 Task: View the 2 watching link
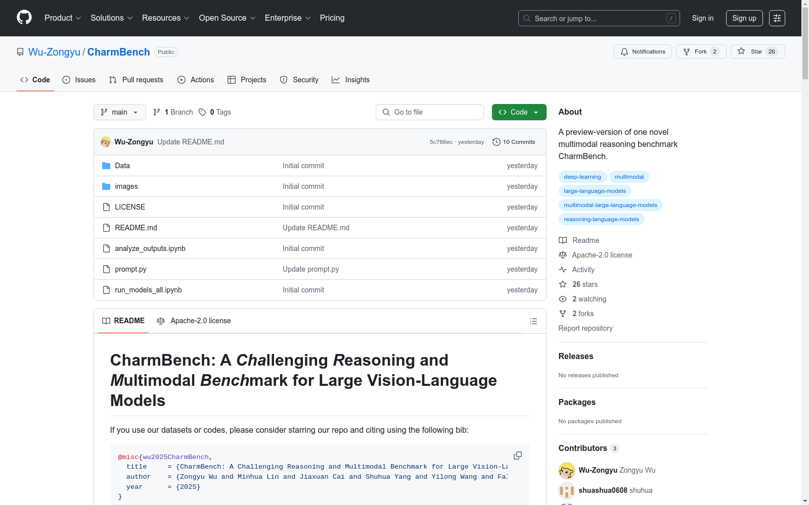(582, 299)
